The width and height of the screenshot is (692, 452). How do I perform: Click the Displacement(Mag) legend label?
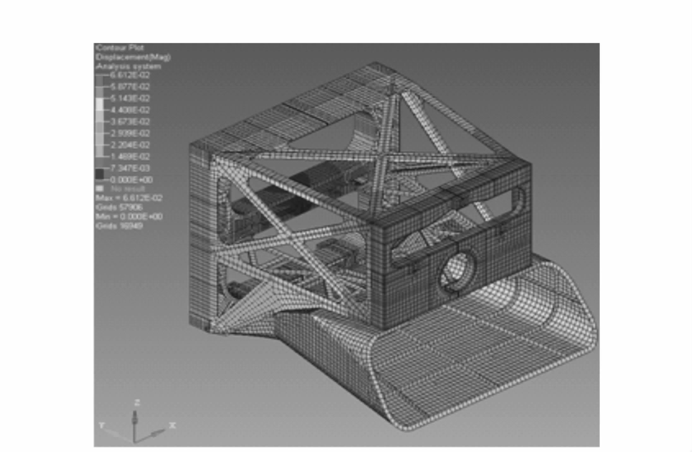click(x=133, y=57)
